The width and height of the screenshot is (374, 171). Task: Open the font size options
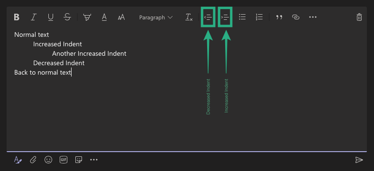(121, 17)
